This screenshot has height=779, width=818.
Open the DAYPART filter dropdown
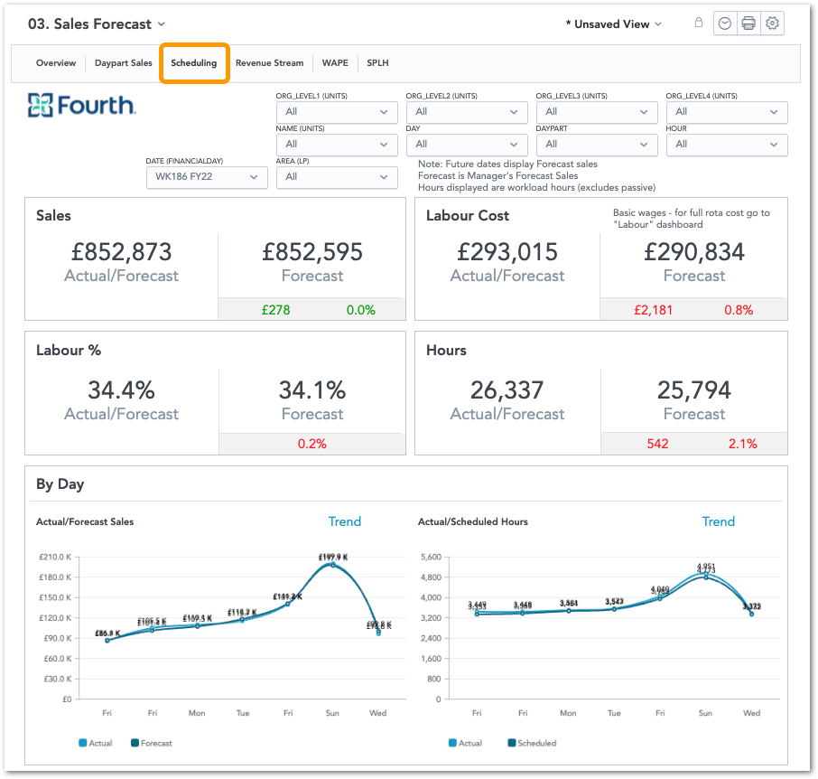pyautogui.click(x=596, y=145)
